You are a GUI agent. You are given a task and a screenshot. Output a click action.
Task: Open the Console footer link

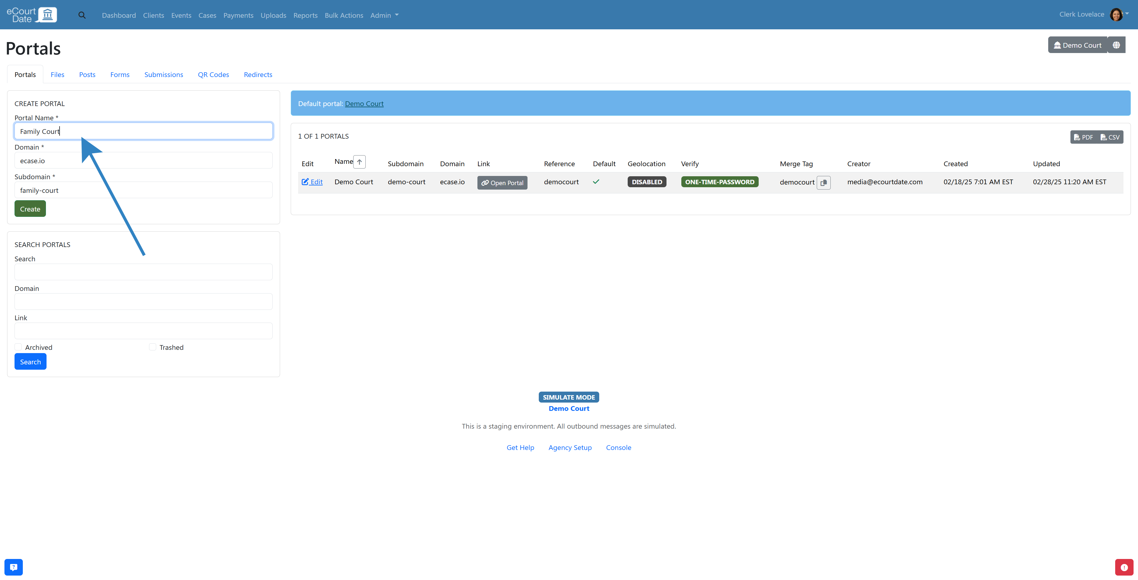(618, 448)
